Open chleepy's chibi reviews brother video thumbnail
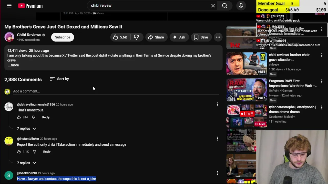 coord(247,64)
